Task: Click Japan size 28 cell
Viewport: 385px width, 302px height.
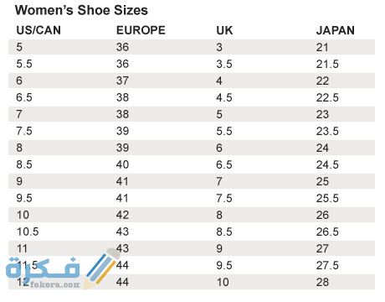Action: coord(322,282)
